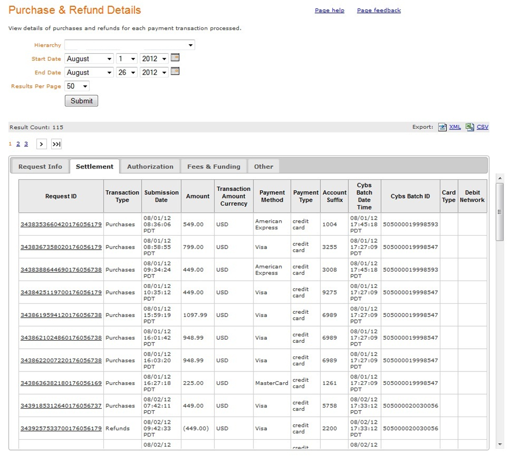The width and height of the screenshot is (520, 464).
Task: Click the Transaction Type column header
Action: pyautogui.click(x=122, y=196)
